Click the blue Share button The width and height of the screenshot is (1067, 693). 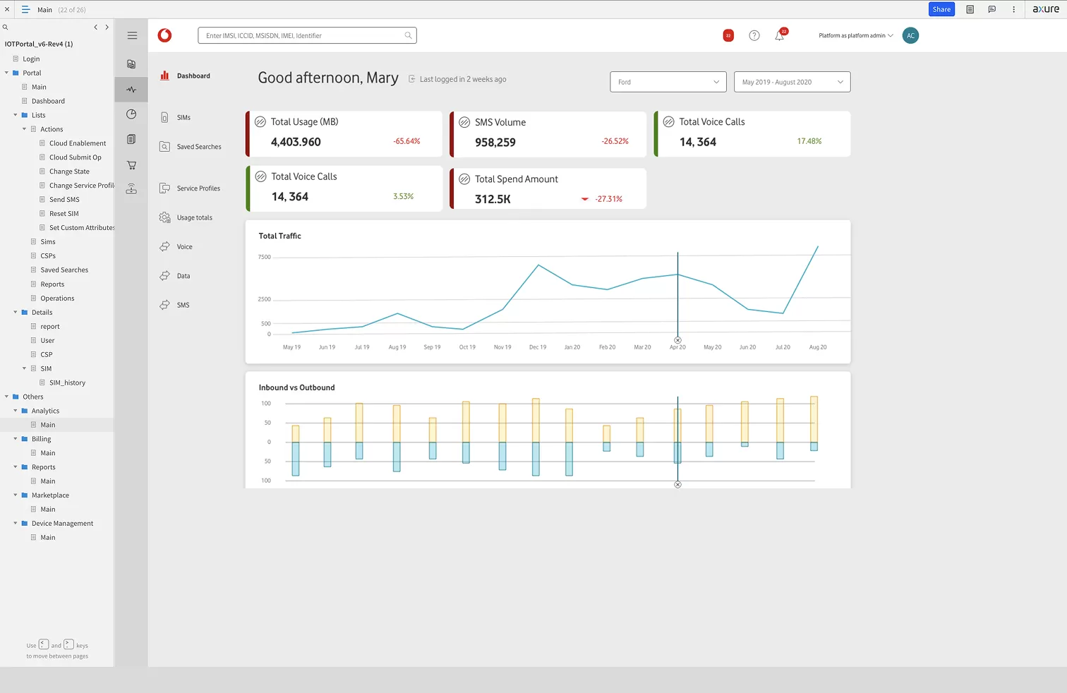pos(941,10)
